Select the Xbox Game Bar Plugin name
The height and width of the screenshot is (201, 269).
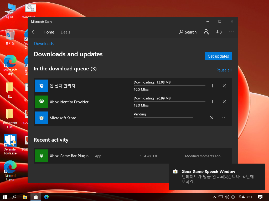(x=69, y=156)
